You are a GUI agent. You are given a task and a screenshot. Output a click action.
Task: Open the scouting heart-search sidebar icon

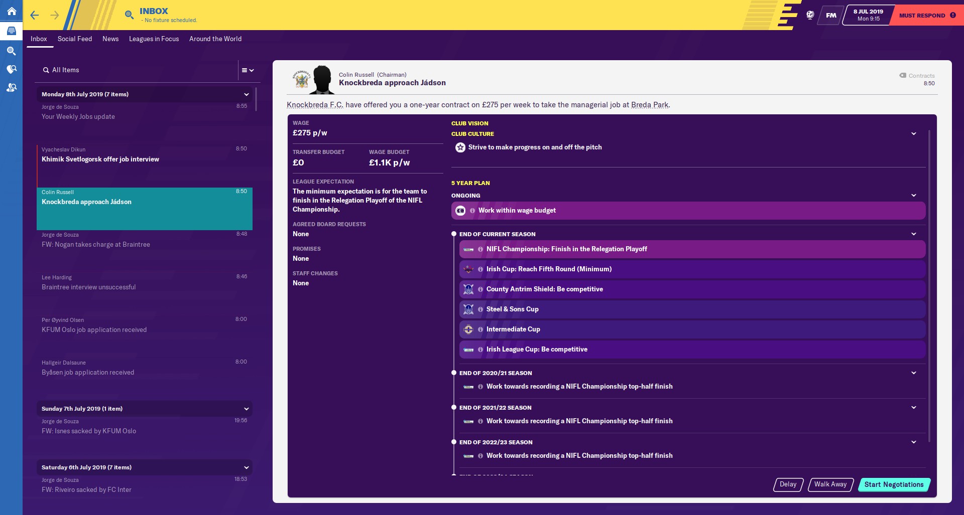11,69
